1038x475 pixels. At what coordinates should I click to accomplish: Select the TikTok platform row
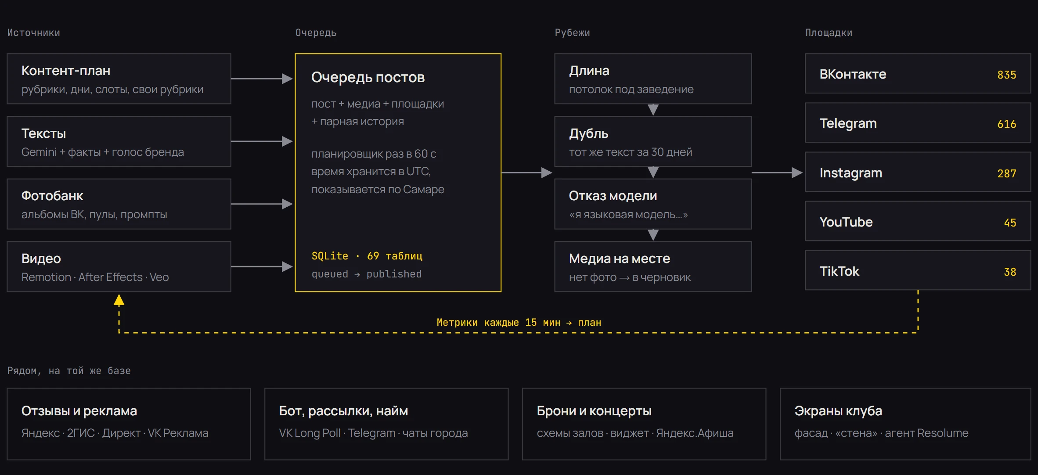(918, 270)
